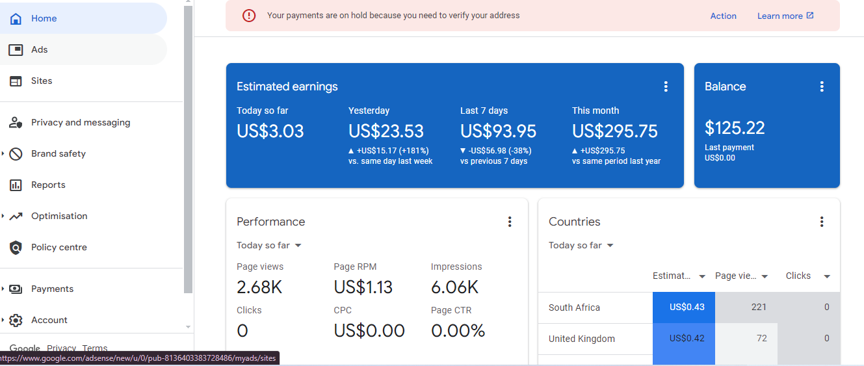864x366 pixels.
Task: Click the United Kingdom row label
Action: coord(582,339)
